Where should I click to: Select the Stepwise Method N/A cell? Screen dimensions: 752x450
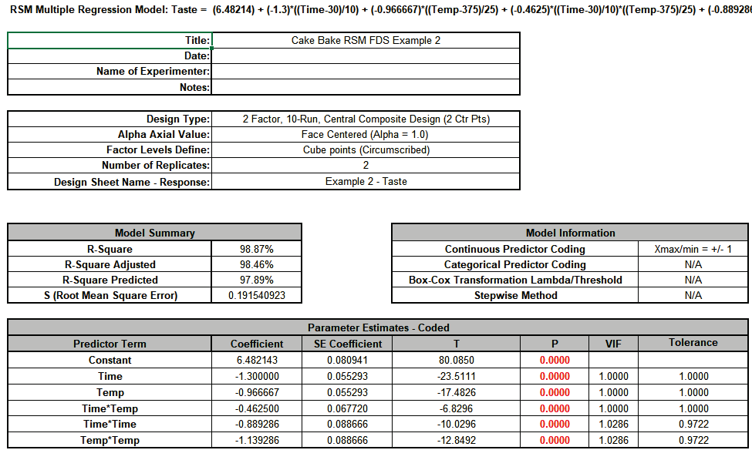point(693,295)
